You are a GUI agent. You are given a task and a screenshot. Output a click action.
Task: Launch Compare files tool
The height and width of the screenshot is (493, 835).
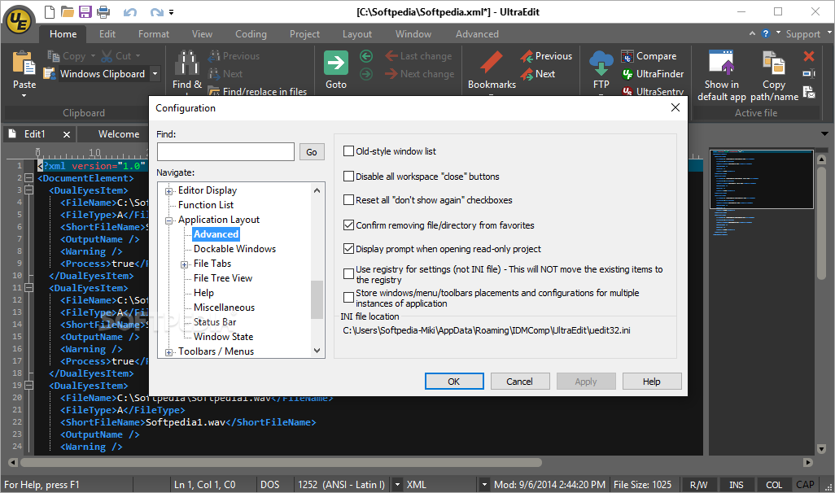pyautogui.click(x=649, y=56)
